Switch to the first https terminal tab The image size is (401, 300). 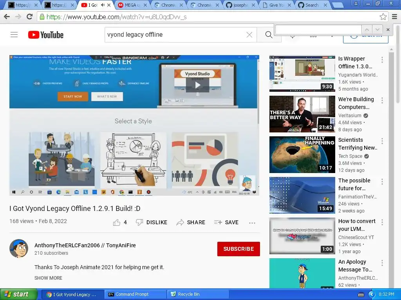click(x=22, y=5)
